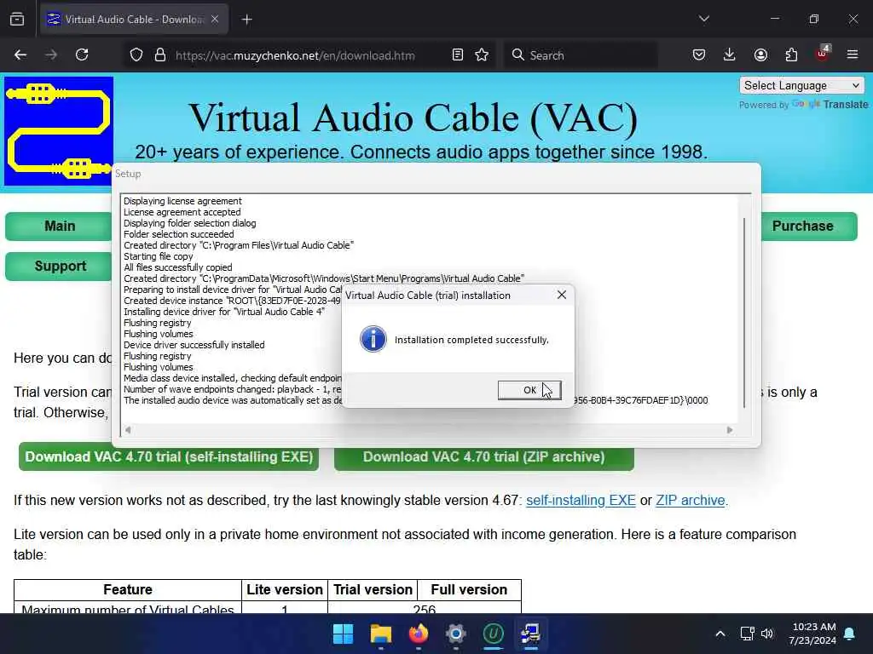Download VAC 4.70 trial ZIP archive
Image resolution: width=873 pixels, height=654 pixels.
[x=484, y=457]
